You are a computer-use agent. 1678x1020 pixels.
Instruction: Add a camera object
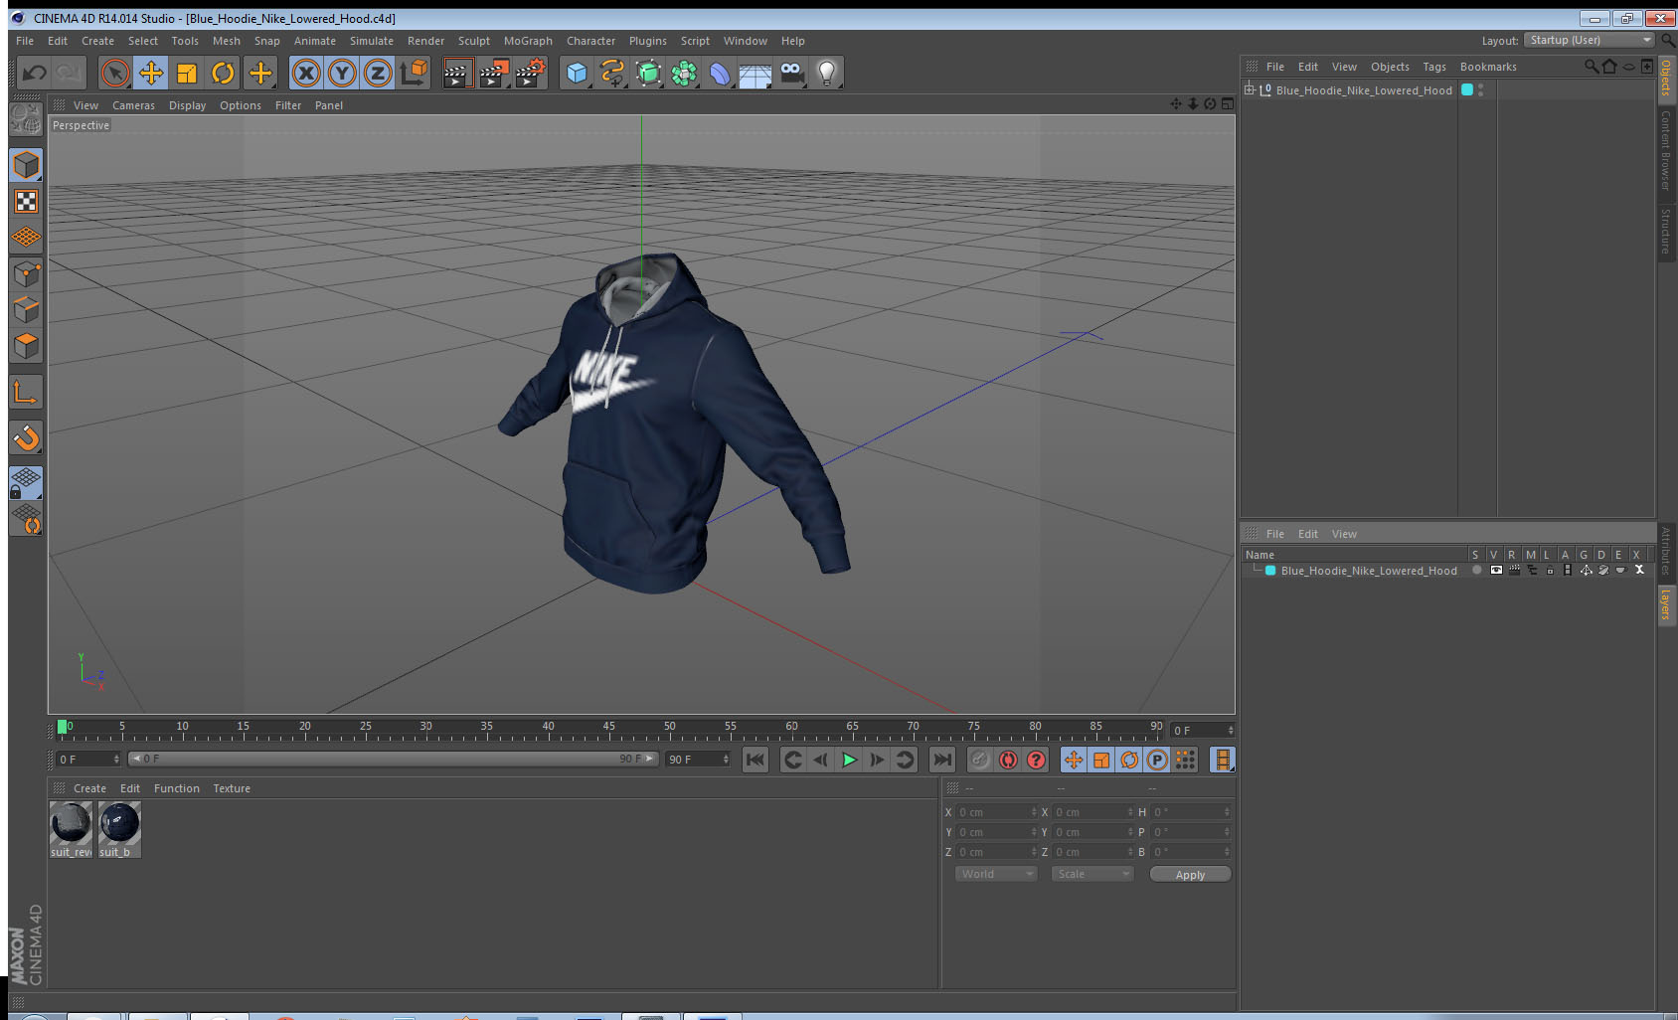[791, 73]
